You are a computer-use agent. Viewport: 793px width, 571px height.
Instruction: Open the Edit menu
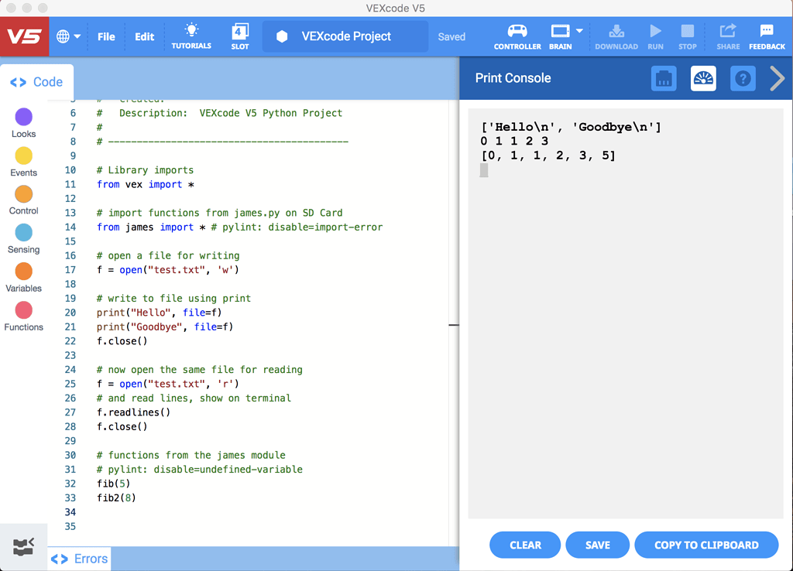pyautogui.click(x=144, y=36)
